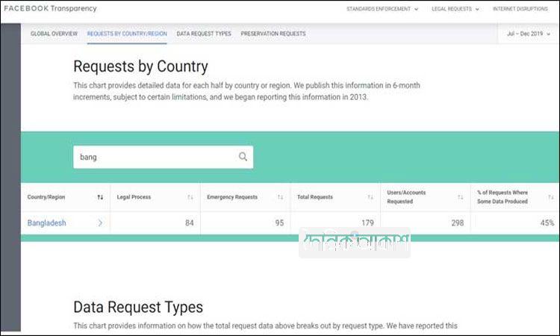Go to the Preservation Requests tab
The height and width of the screenshot is (336, 560).
click(x=273, y=34)
